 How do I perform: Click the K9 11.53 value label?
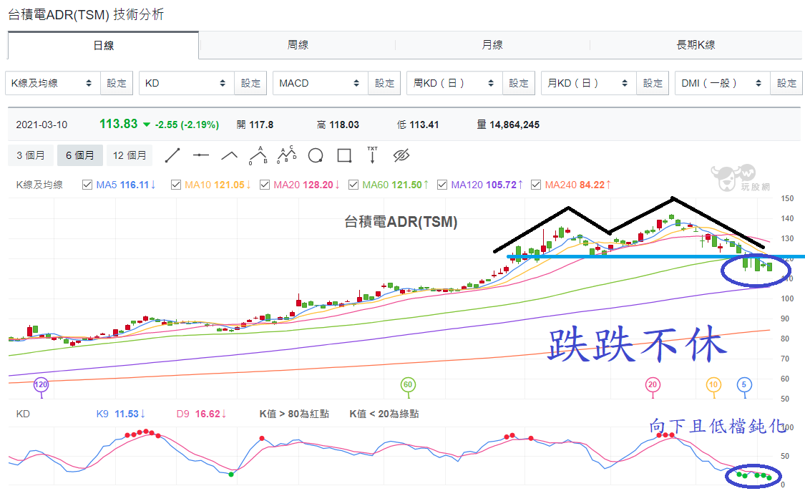click(121, 414)
